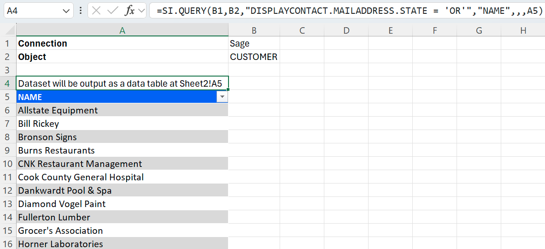This screenshot has width=545, height=249.
Task: Expand the chevron beside the fx icon
Action: coord(141,11)
